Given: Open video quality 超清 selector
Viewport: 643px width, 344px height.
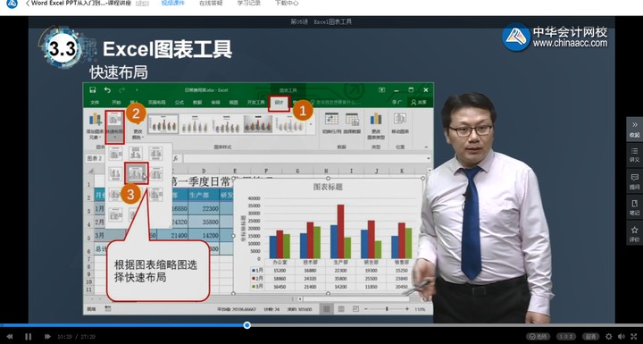Looking at the screenshot, I should point(591,337).
